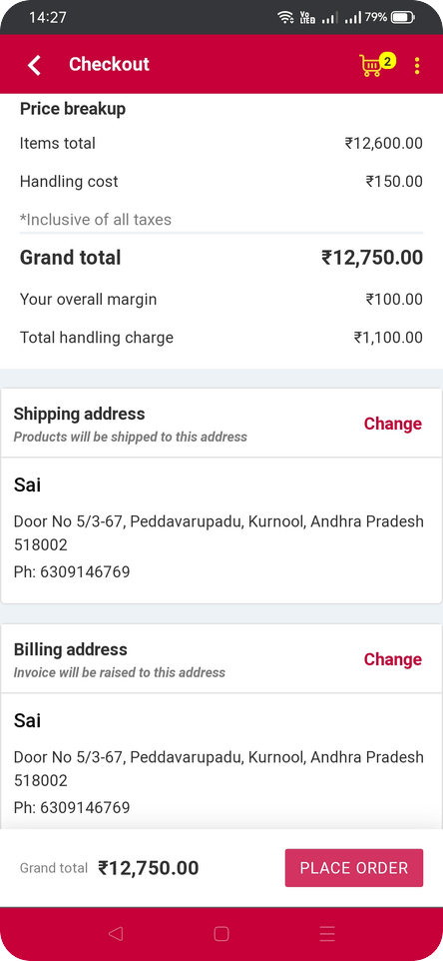443x961 pixels.
Task: Tap the battery indicator icon
Action: tap(403, 17)
